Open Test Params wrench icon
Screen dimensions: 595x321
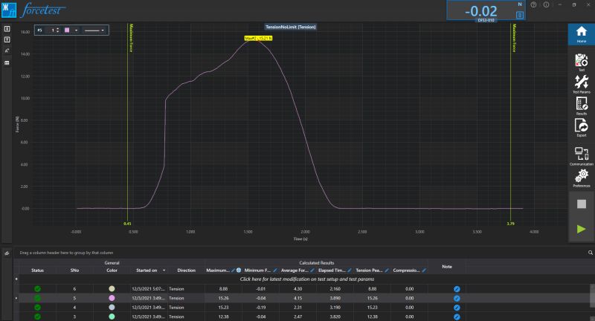582,83
